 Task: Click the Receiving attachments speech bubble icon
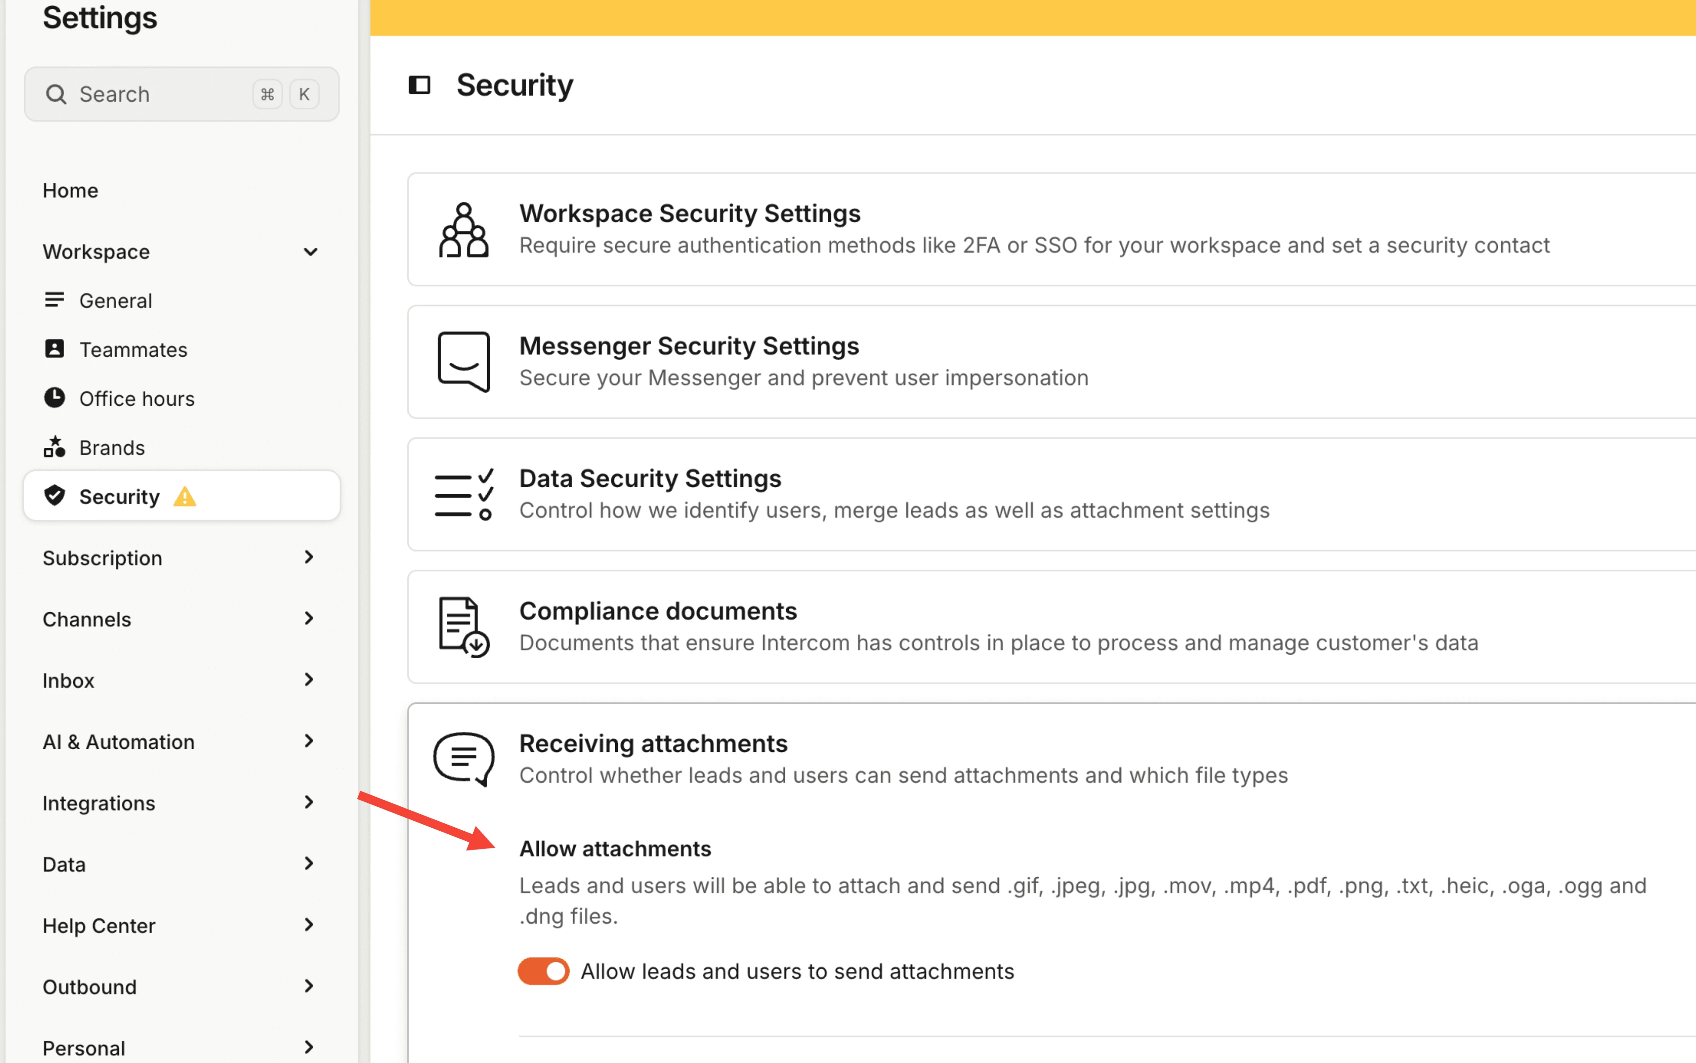pyautogui.click(x=463, y=759)
